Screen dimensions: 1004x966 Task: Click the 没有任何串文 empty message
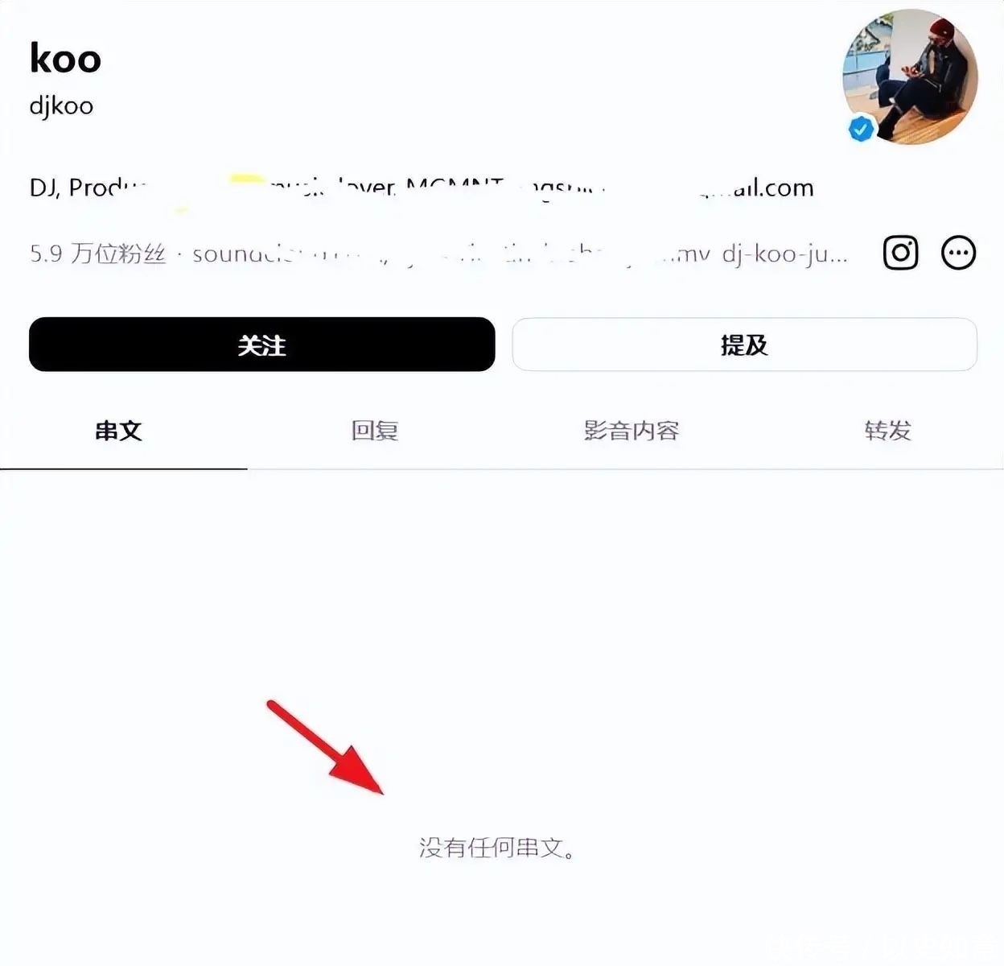[x=497, y=848]
